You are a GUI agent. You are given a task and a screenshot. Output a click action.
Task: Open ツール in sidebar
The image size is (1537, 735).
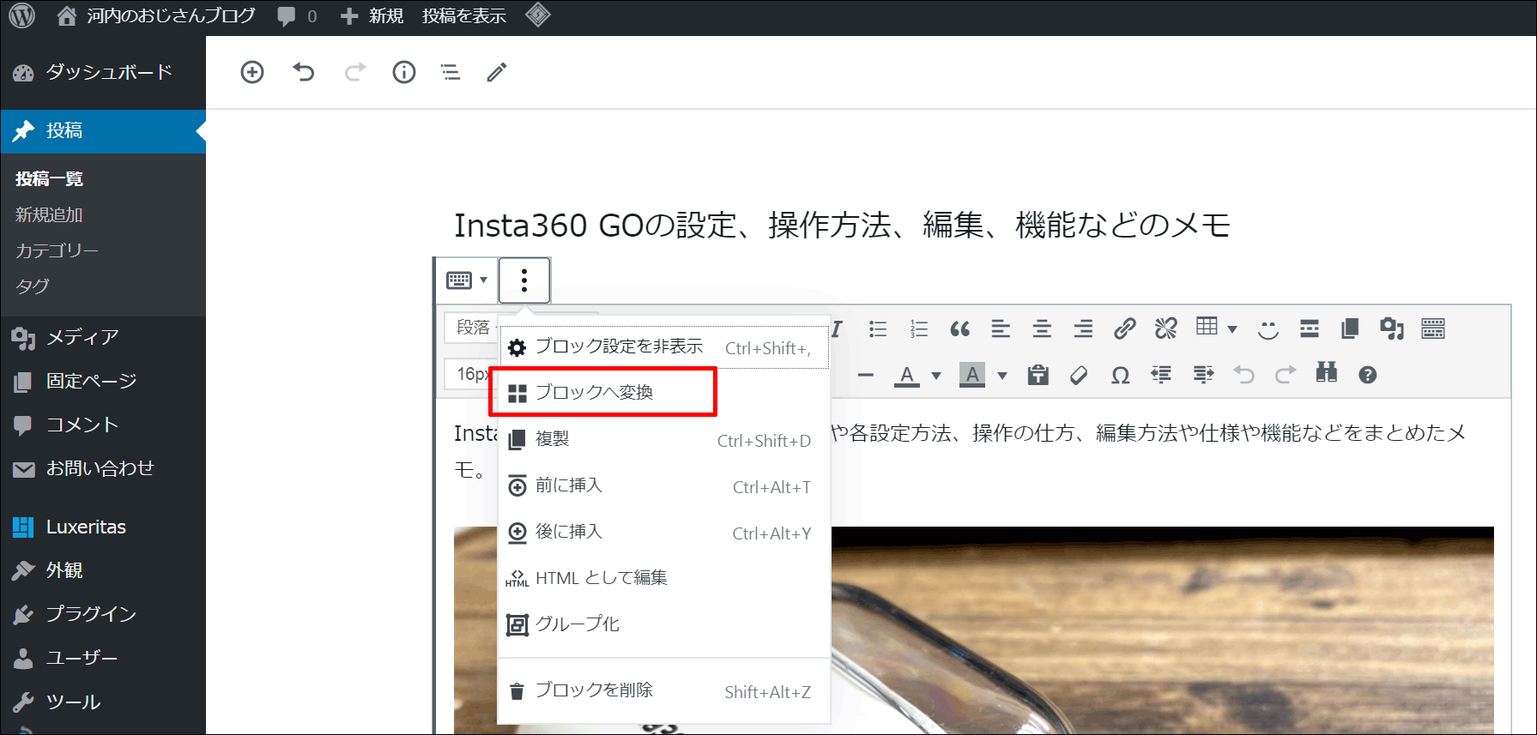tap(103, 702)
